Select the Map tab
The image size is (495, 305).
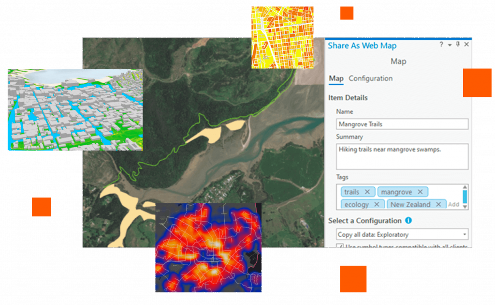pyautogui.click(x=336, y=78)
